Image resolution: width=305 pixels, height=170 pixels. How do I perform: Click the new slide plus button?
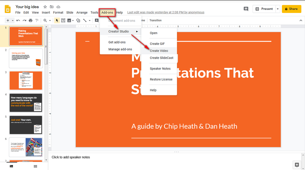coord(8,20)
